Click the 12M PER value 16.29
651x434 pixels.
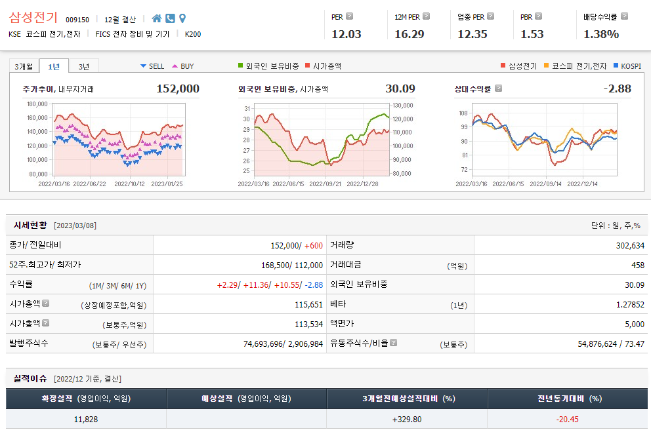[409, 34]
